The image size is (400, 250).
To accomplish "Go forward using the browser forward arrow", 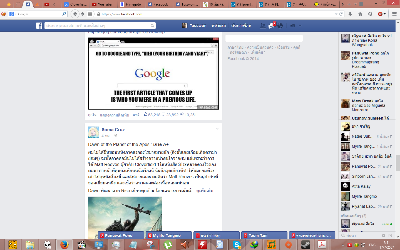I will click(x=83, y=14).
